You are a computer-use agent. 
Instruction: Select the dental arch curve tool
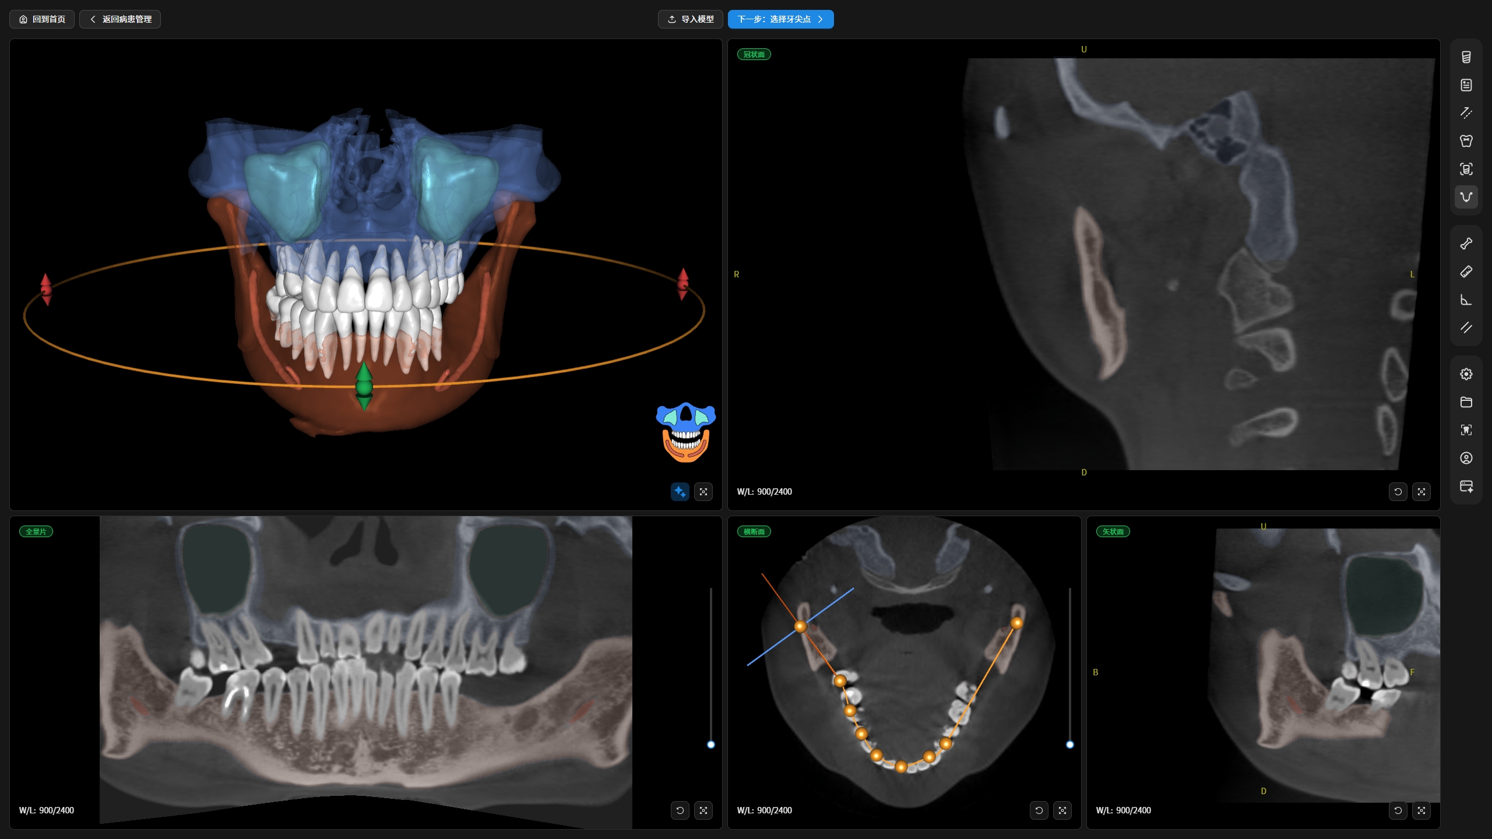tap(1466, 197)
